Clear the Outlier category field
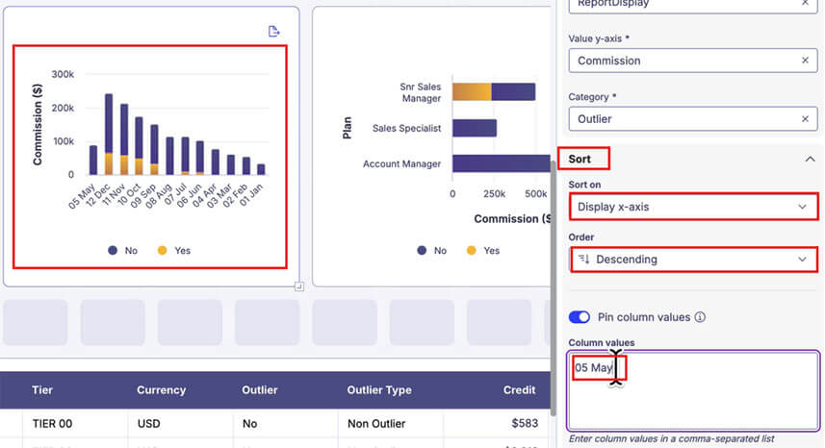The width and height of the screenshot is (825, 448). 805,118
